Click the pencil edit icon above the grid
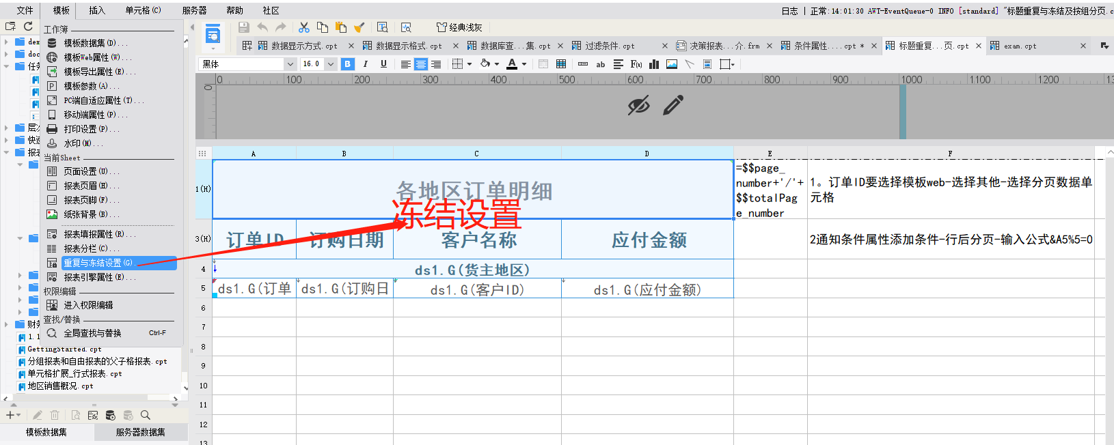This screenshot has height=445, width=1114. pos(673,105)
